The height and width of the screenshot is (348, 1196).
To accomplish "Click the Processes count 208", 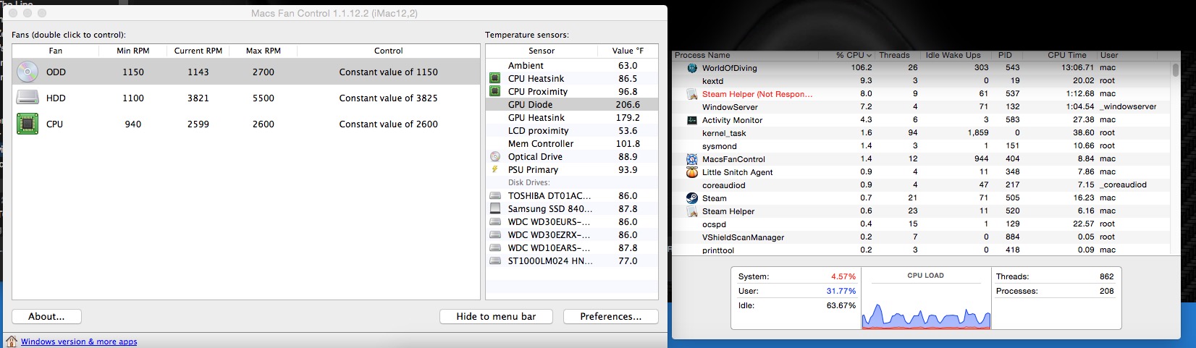I will click(1107, 291).
